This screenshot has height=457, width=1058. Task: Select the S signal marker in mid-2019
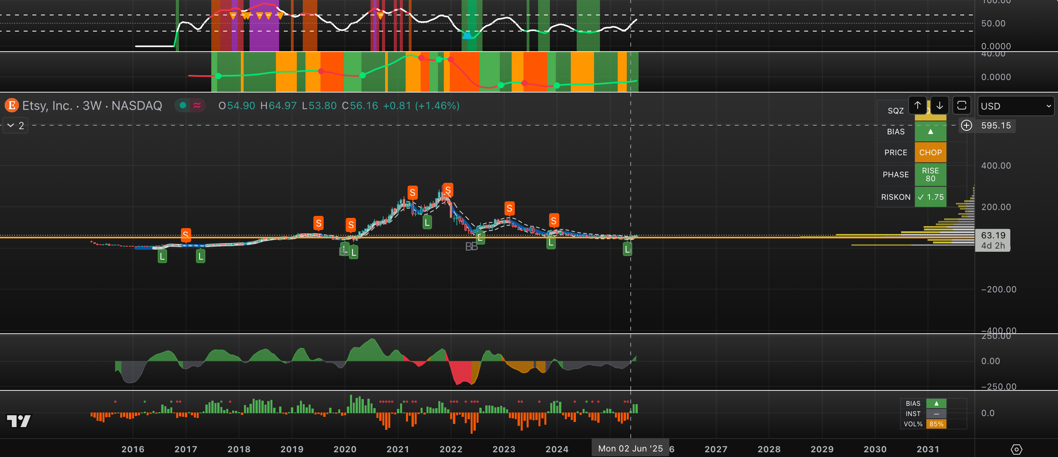(x=318, y=223)
